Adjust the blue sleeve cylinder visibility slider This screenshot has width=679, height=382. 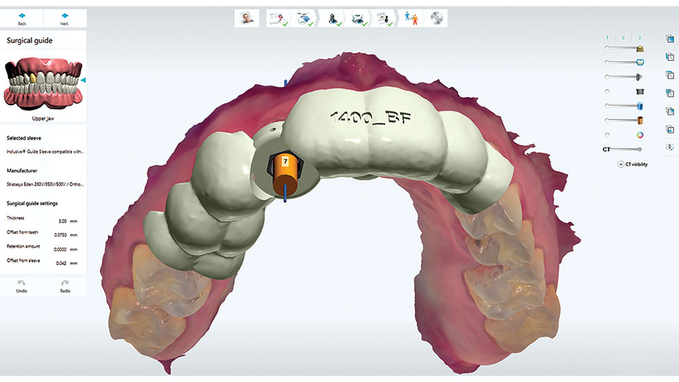click(622, 106)
